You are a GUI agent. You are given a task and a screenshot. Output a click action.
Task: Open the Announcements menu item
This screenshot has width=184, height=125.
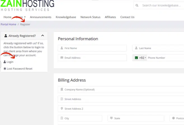coord(41,17)
